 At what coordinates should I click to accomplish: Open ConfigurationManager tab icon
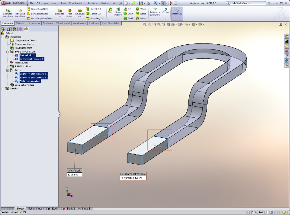tap(14, 29)
